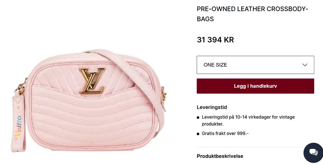Viewport: 323px width, 165px height.
Task: Open the pink crossbody bag product image
Action: (88, 100)
